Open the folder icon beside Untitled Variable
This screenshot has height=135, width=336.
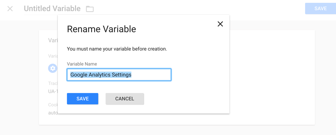click(x=90, y=9)
